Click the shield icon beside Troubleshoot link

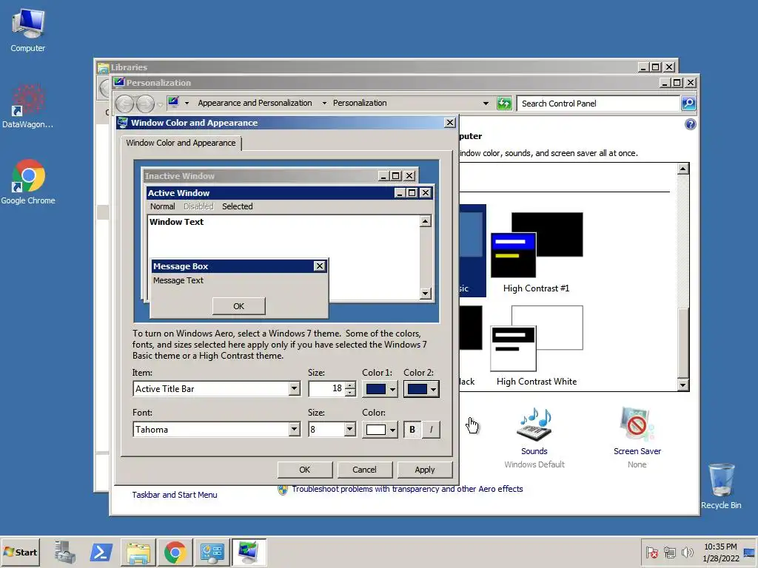tap(283, 490)
